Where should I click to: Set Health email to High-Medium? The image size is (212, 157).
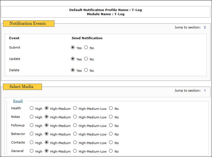click(46, 108)
